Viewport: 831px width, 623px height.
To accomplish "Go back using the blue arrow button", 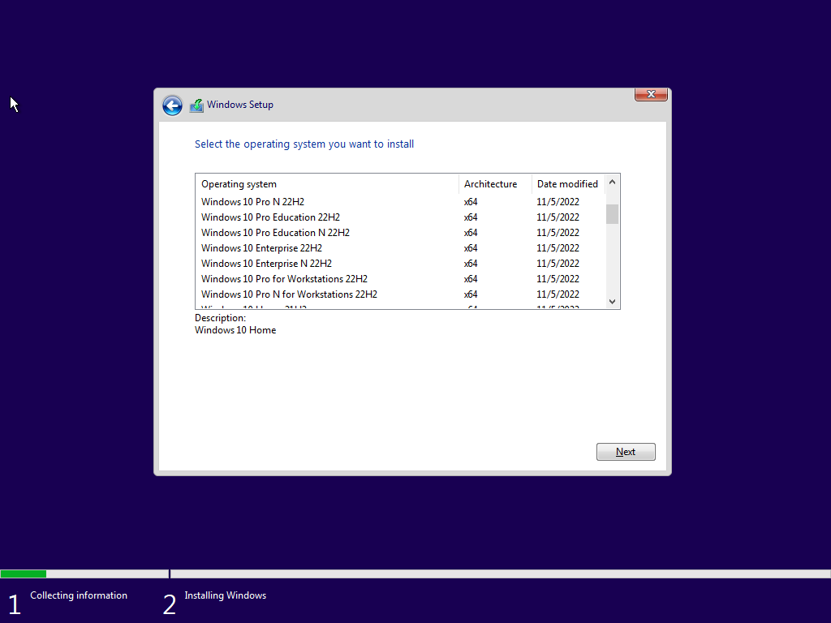I will pyautogui.click(x=172, y=105).
